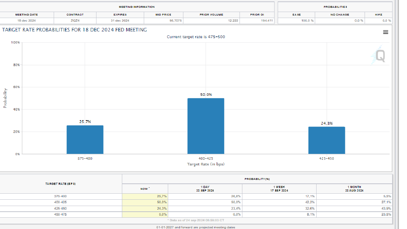Select the tallest 400-425 bar in chart

click(206, 126)
